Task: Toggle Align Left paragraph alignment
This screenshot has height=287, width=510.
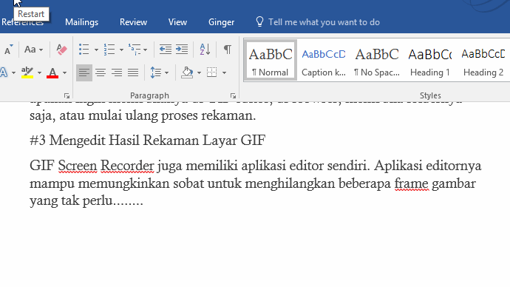Action: pyautogui.click(x=84, y=72)
